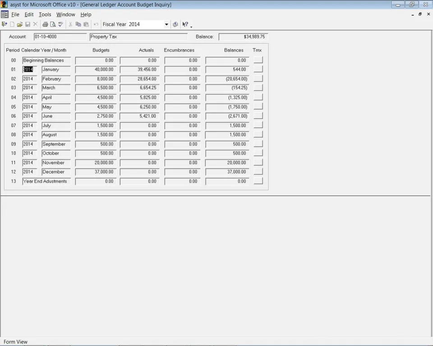
Task: Click the icon right of Fiscal Year dropdown
Action: coord(175,24)
